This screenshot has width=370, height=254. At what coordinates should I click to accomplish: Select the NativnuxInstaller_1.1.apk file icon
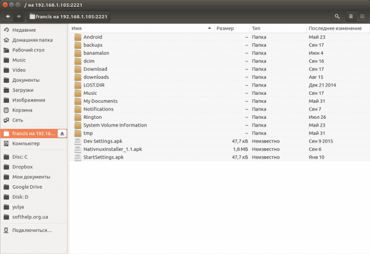pyautogui.click(x=77, y=149)
